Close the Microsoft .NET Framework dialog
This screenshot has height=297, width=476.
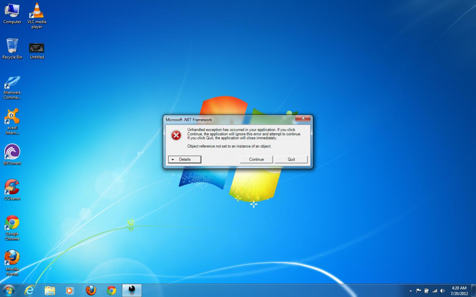[x=303, y=118]
